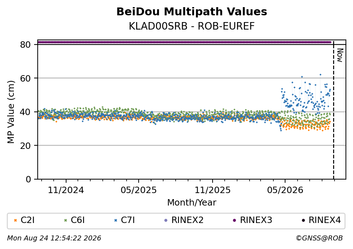The height and width of the screenshot is (249, 353).
Task: Click the 11/2025 x-axis tick label
Action: 213,190
